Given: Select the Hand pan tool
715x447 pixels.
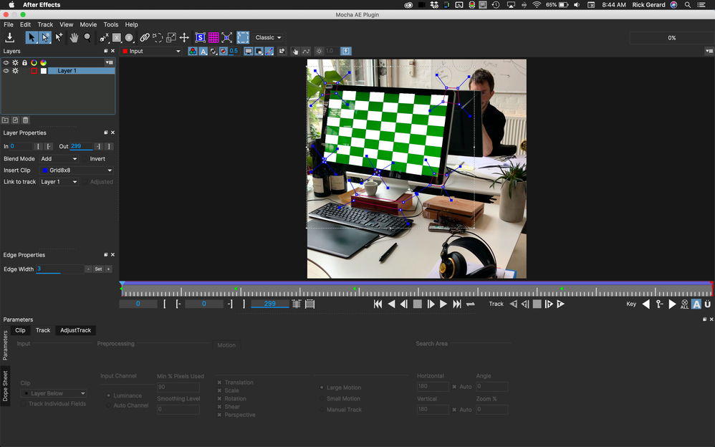Looking at the screenshot, I should [x=73, y=37].
